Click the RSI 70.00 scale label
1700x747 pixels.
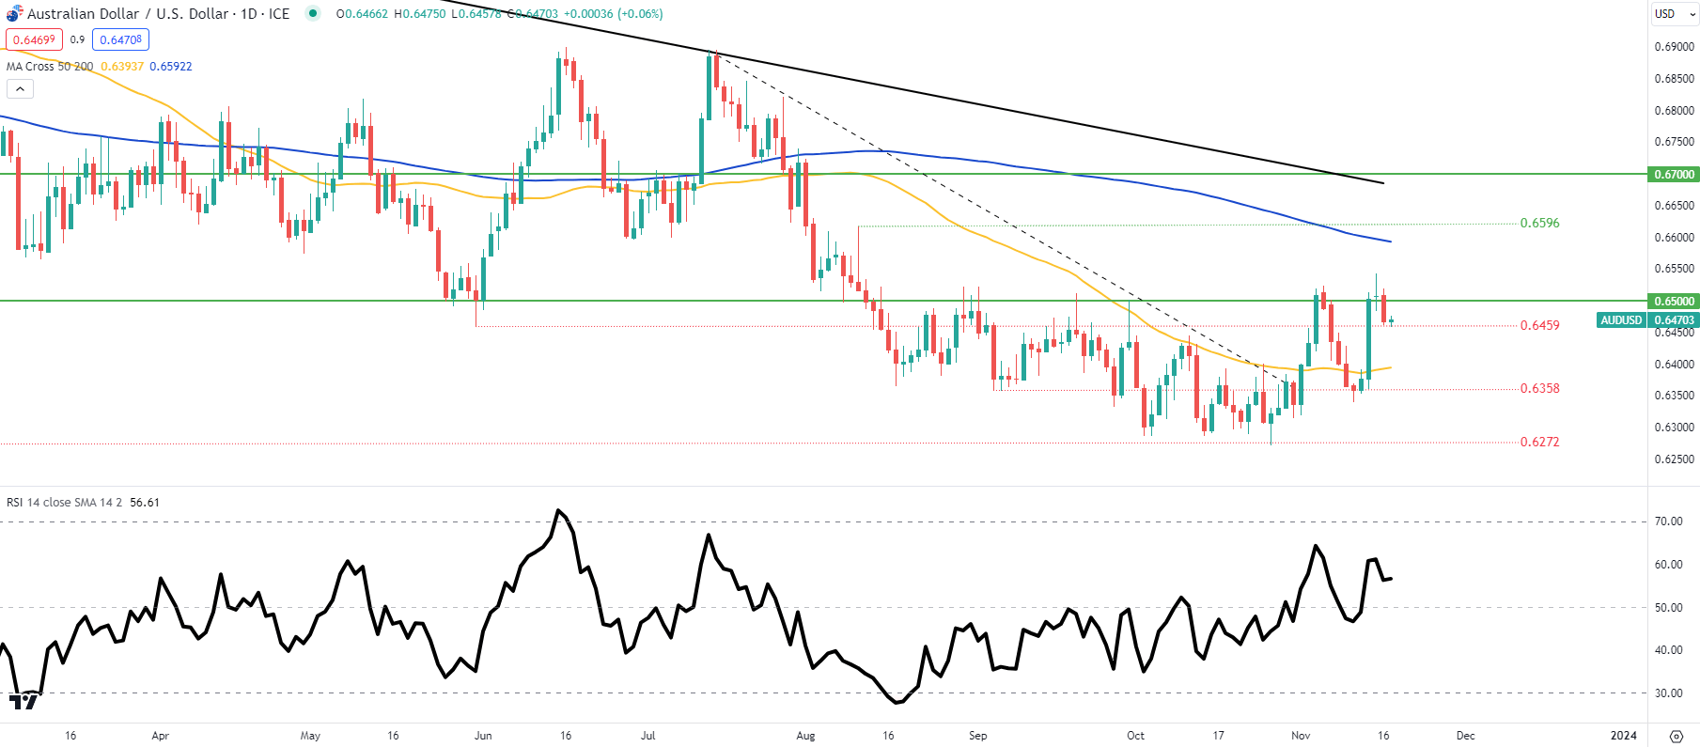pos(1668,521)
